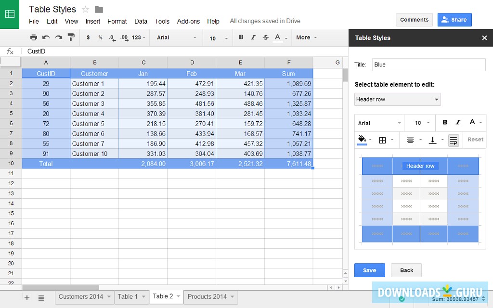Open the Add-ons menu
Image resolution: width=493 pixels, height=308 pixels.
(x=188, y=21)
